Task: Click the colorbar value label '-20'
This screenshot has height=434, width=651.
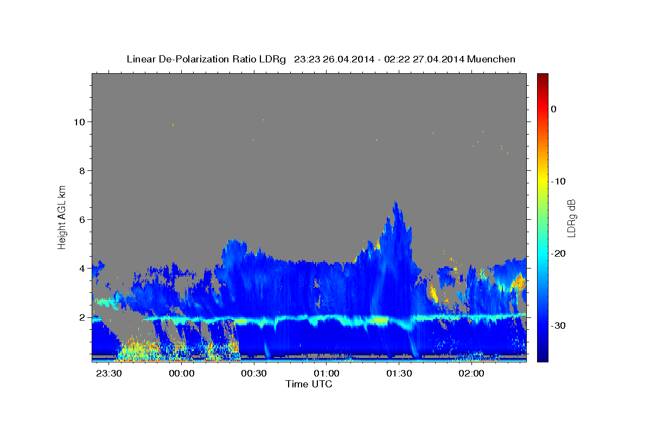Action: point(559,253)
